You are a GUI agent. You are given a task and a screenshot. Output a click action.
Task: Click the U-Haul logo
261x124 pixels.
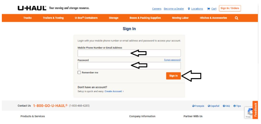[x=32, y=8]
